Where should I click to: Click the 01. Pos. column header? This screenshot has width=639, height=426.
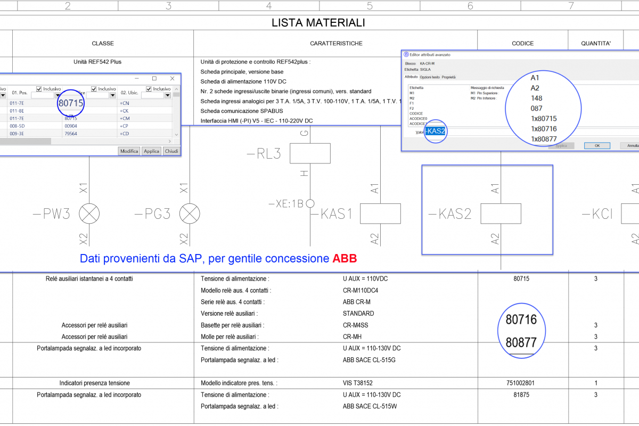[x=19, y=93]
